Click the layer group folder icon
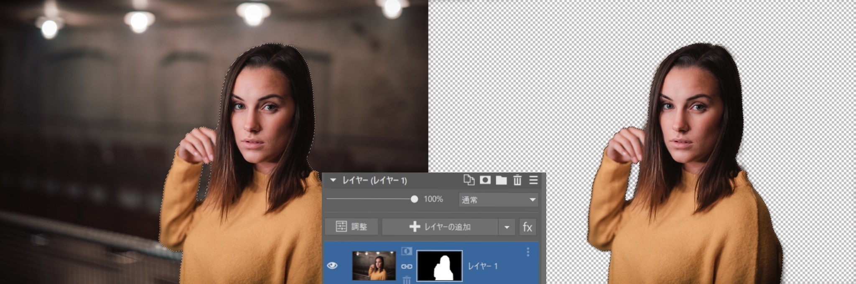Image resolution: width=856 pixels, height=284 pixels. (x=501, y=180)
